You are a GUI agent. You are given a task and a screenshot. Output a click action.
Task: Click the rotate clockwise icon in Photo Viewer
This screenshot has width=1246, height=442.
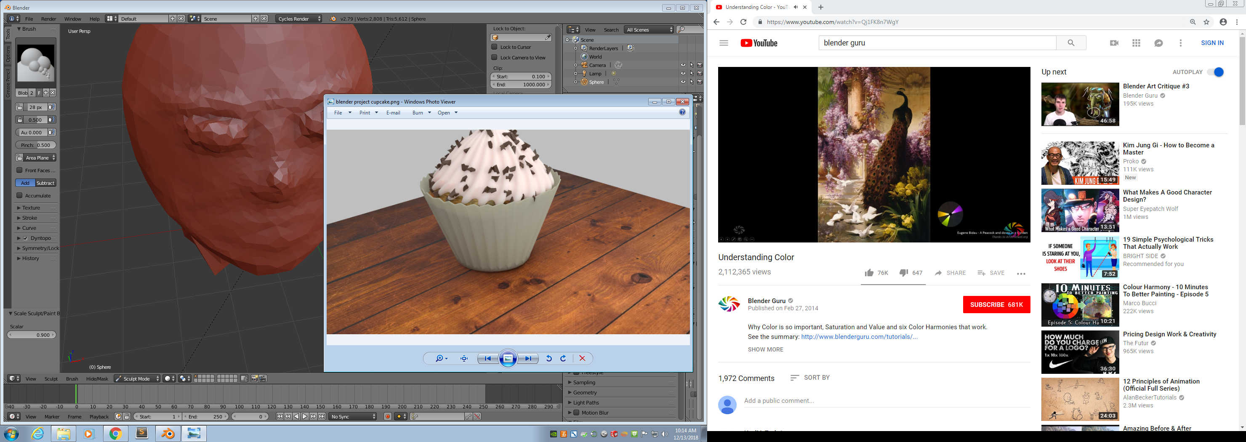563,358
